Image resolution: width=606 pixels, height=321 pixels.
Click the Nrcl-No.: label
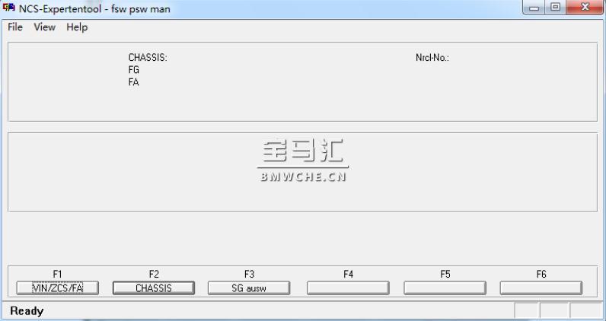pos(432,58)
